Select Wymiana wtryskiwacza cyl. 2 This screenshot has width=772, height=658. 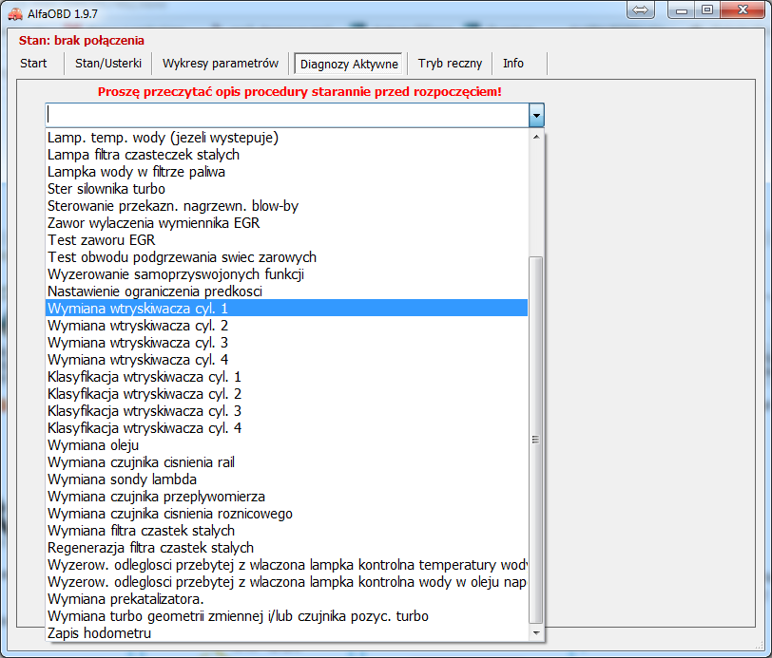[138, 326]
